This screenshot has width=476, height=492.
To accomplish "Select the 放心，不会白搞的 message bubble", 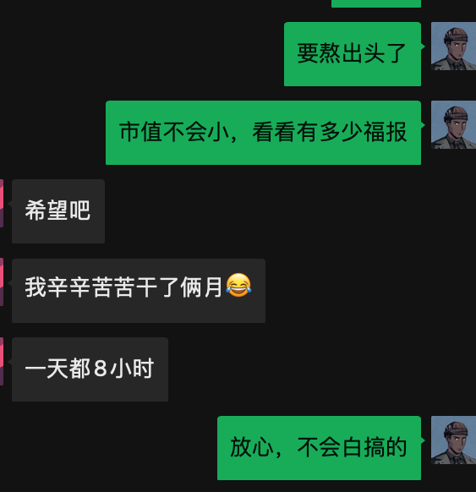I will click(319, 448).
